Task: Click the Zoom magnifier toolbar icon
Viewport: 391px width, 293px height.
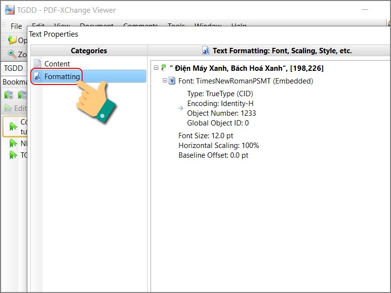Action: [x=12, y=54]
